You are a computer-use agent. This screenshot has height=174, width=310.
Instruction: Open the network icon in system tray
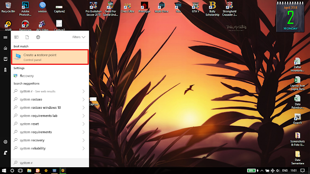click(x=273, y=171)
